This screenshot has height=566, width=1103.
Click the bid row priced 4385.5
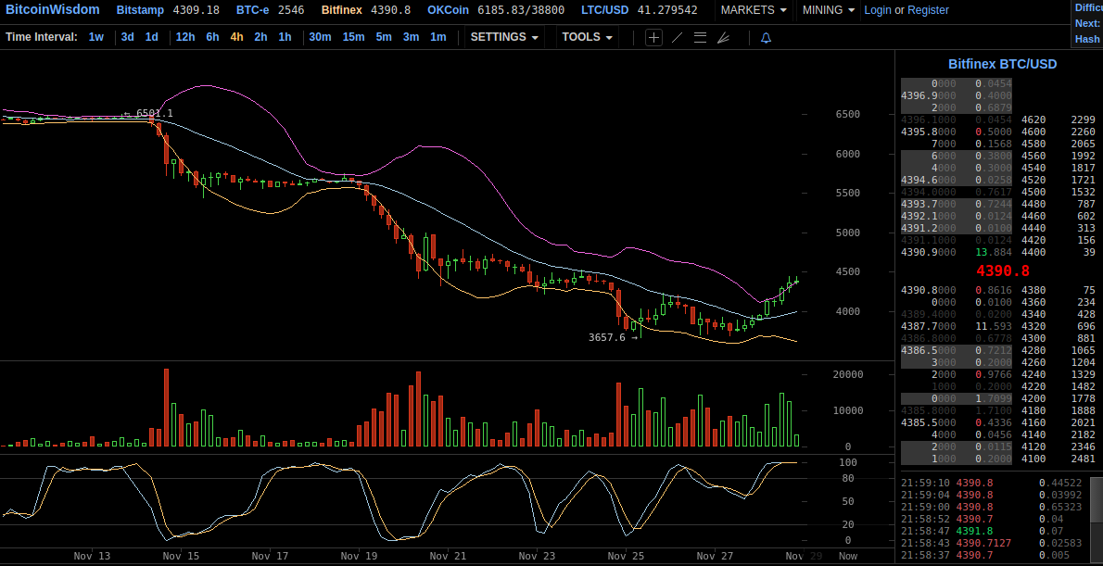[x=957, y=422]
